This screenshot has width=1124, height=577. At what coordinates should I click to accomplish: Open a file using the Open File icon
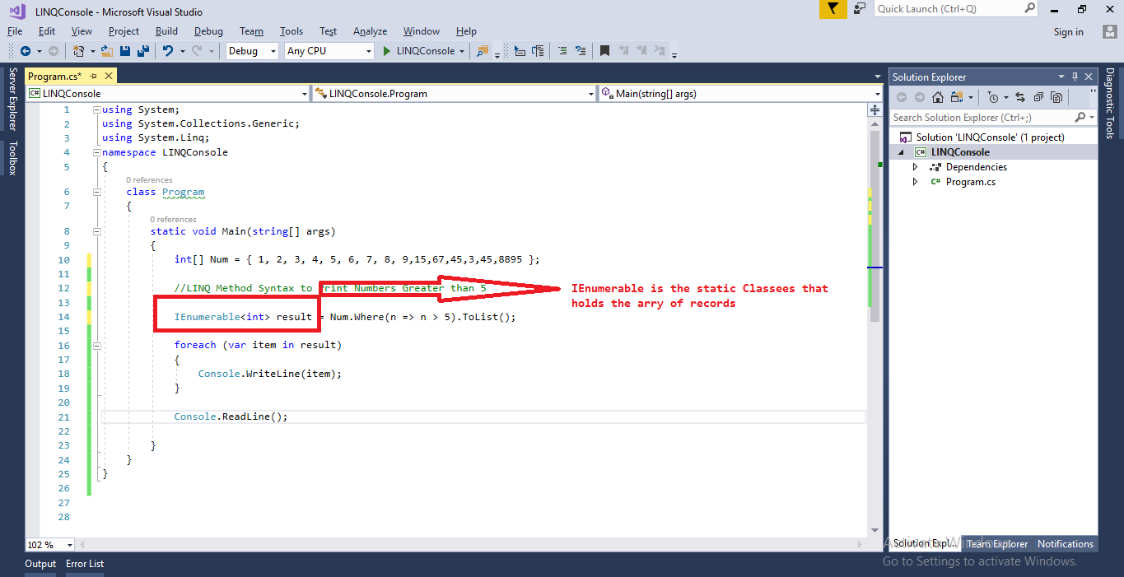click(x=106, y=50)
